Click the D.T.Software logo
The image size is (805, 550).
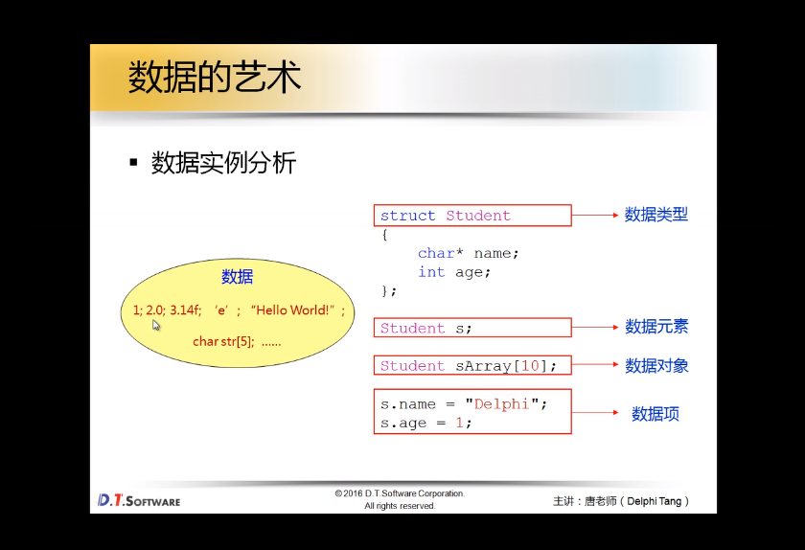(x=139, y=500)
